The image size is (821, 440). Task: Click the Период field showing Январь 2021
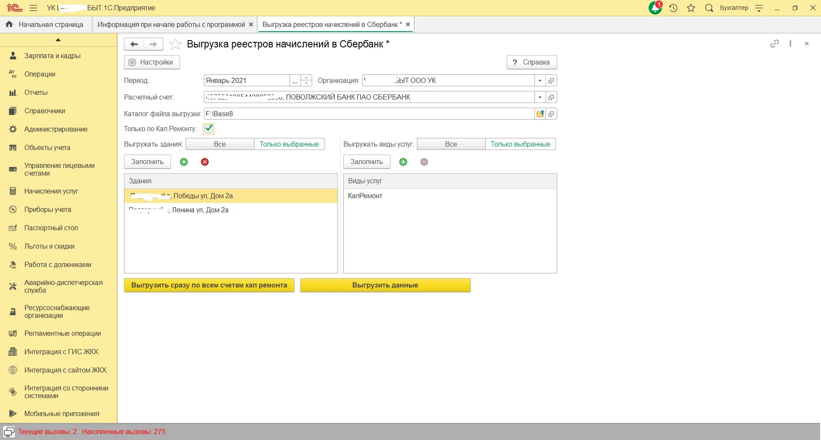point(247,80)
